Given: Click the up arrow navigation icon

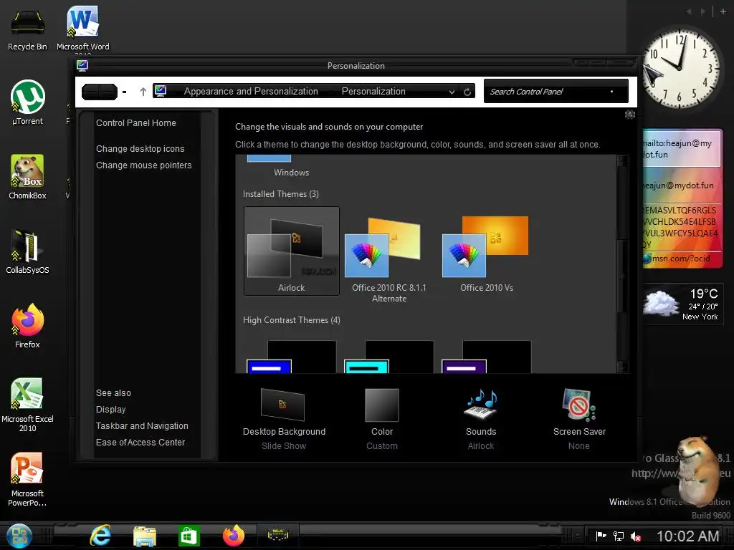Looking at the screenshot, I should click(143, 92).
